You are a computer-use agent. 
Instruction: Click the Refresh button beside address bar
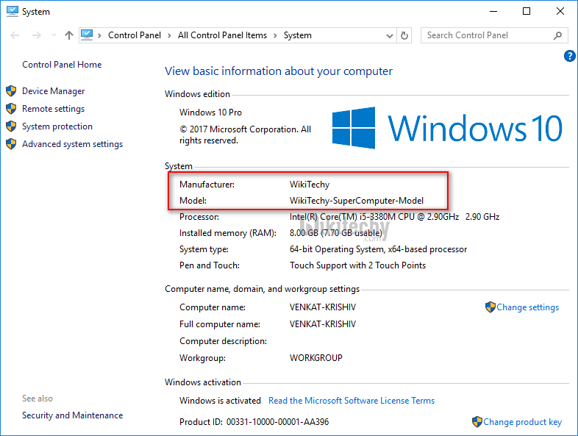(404, 35)
